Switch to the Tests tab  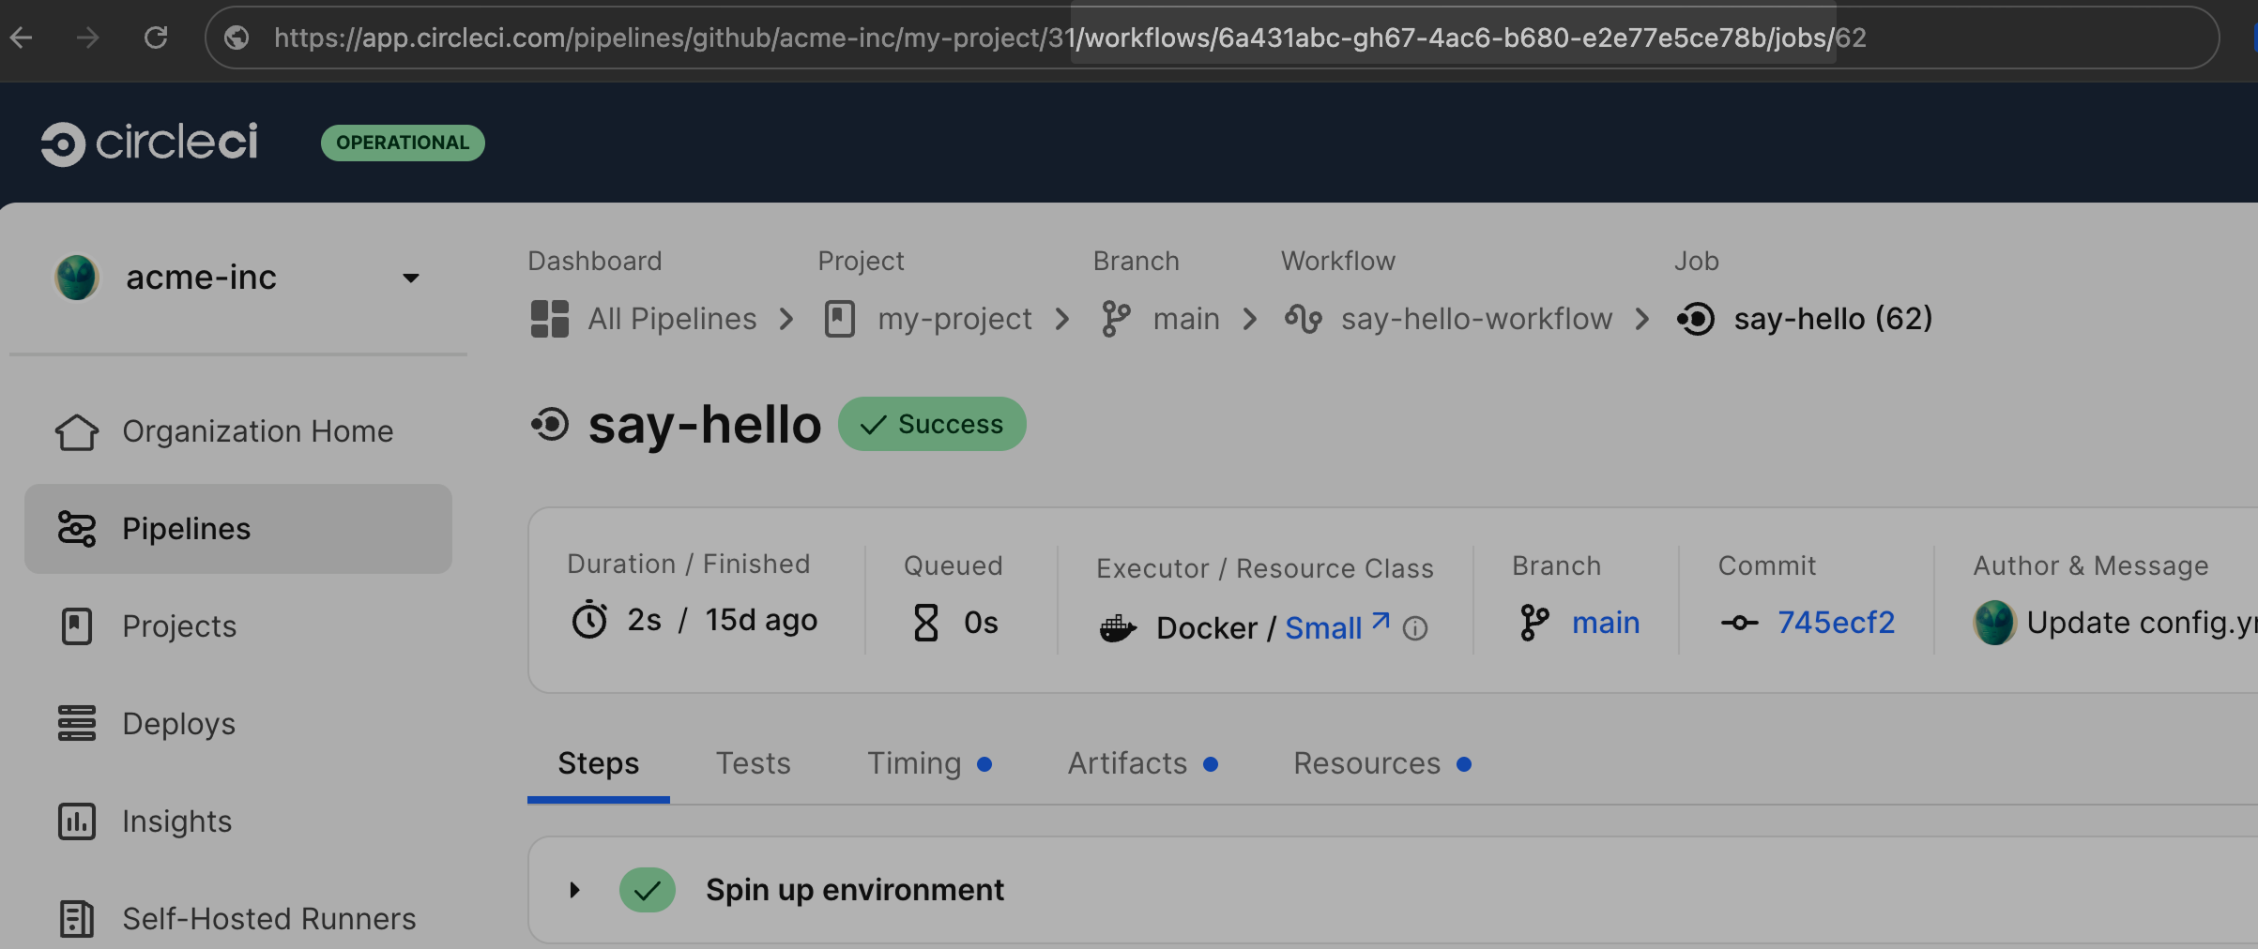753,763
